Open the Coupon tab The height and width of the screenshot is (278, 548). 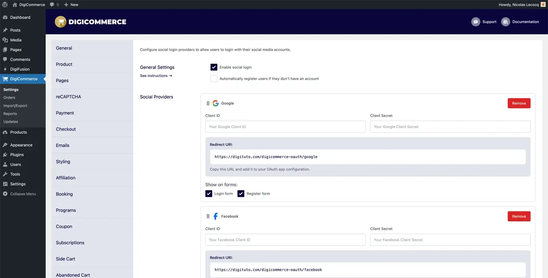[92, 227]
